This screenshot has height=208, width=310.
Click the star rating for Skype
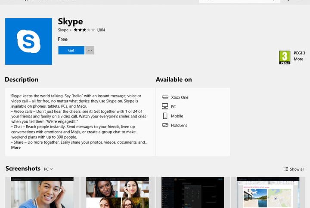coord(84,30)
